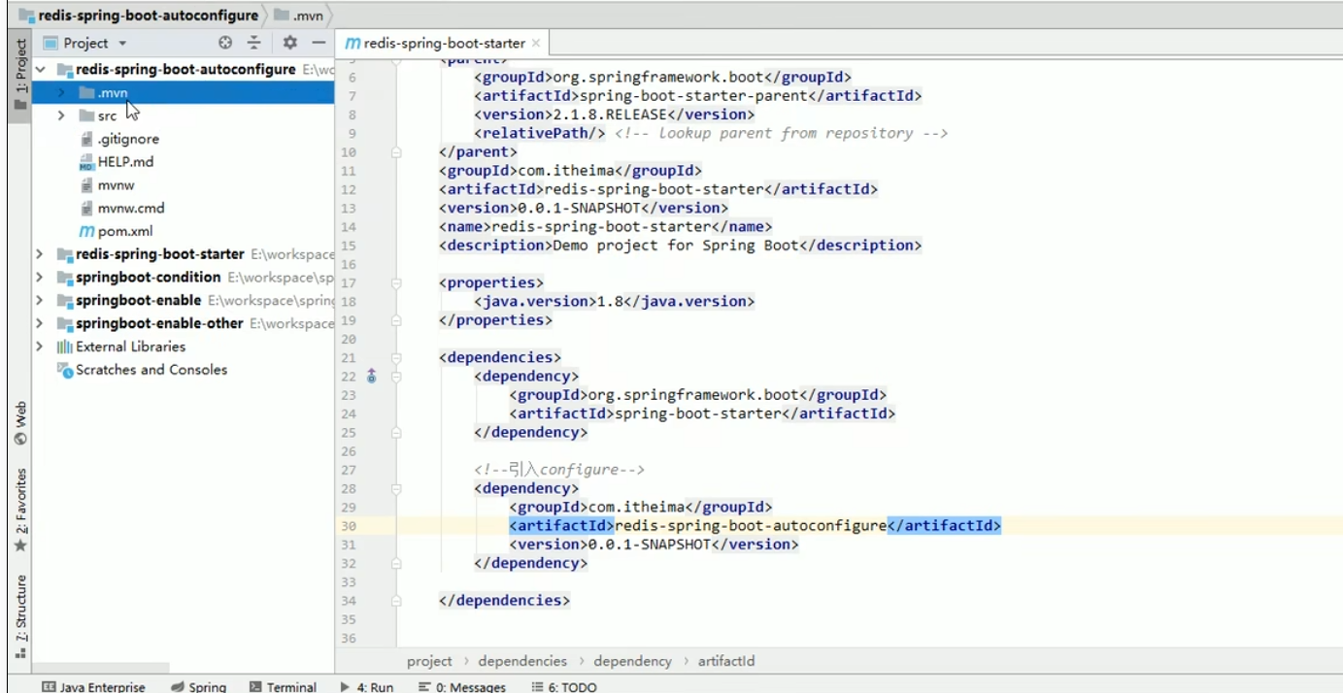Click the gutter override marker on line 22

371,376
